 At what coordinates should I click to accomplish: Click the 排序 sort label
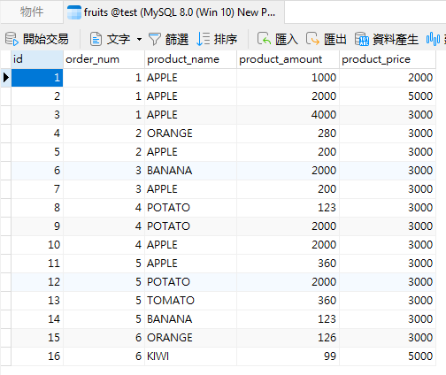[x=226, y=39]
